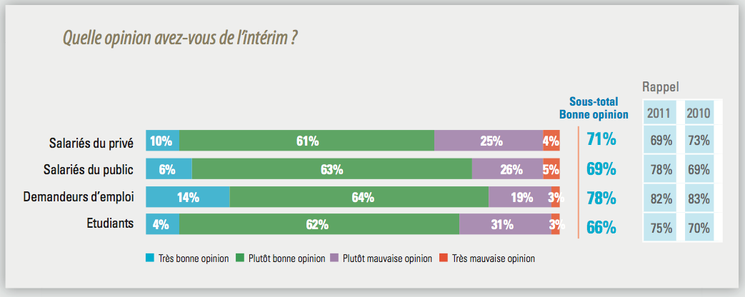745x297 pixels.
Task: Select the 61% green segment for Salariés du privé
Action: point(307,141)
